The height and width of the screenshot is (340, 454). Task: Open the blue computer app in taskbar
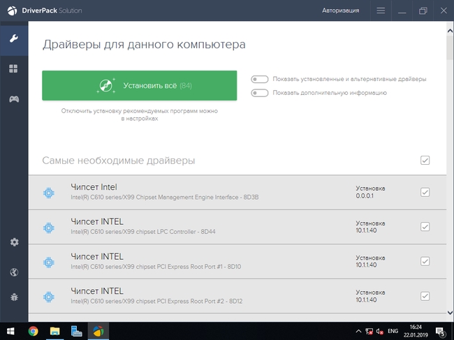tap(76, 331)
